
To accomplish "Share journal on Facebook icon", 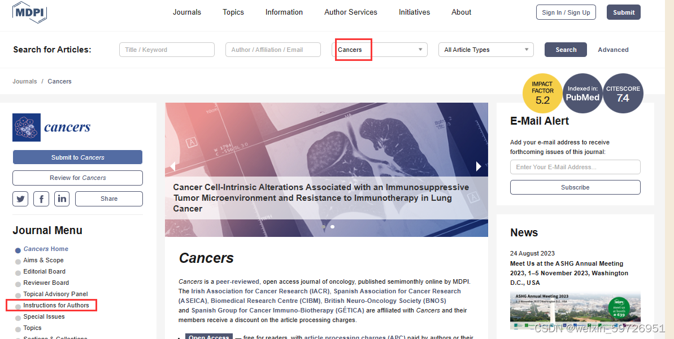I will pos(41,199).
